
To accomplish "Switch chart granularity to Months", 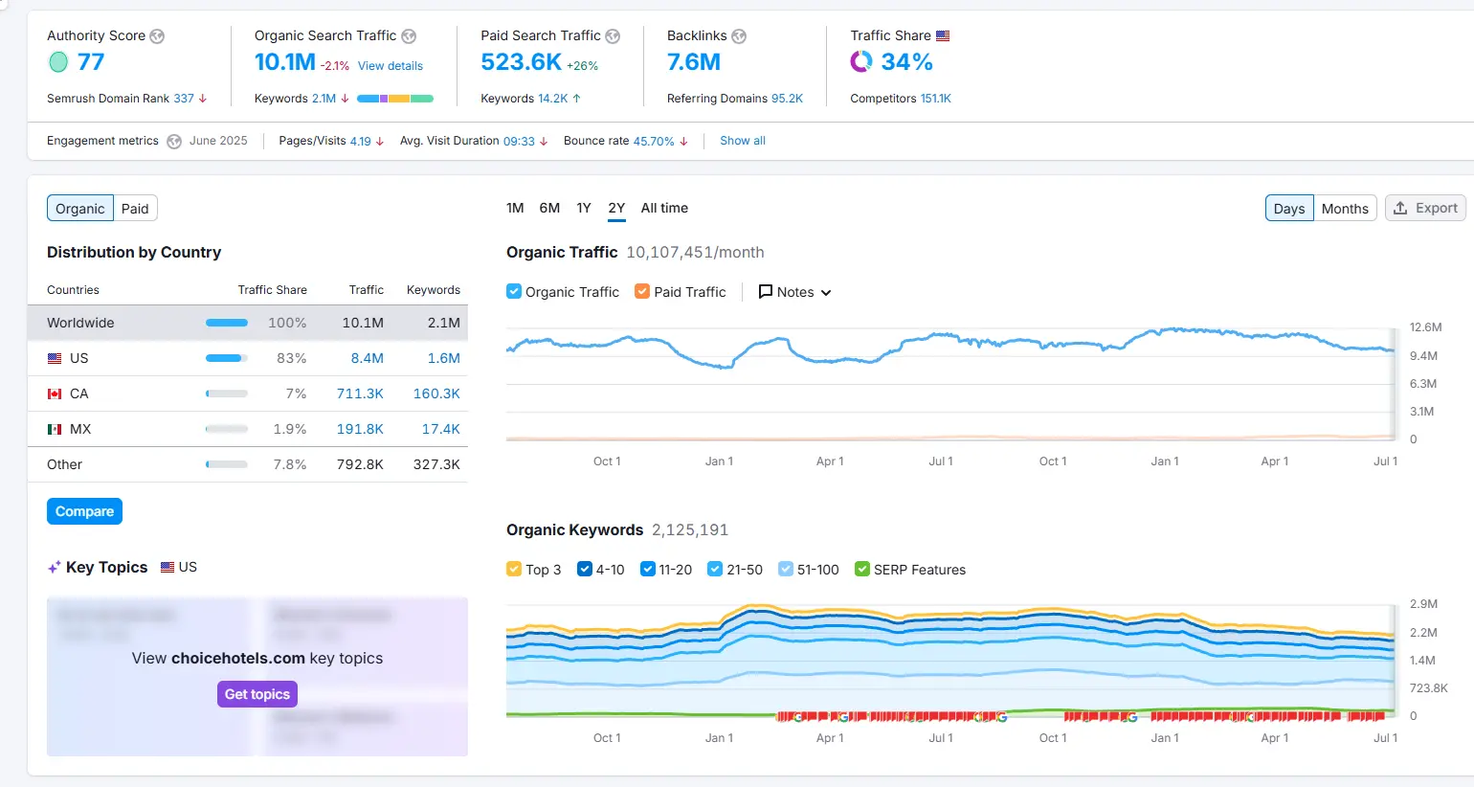I will [x=1345, y=208].
